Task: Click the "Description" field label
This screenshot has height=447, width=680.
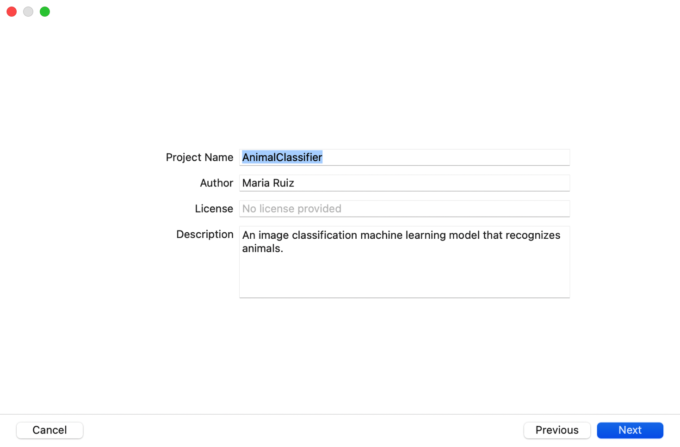Action: (204, 235)
